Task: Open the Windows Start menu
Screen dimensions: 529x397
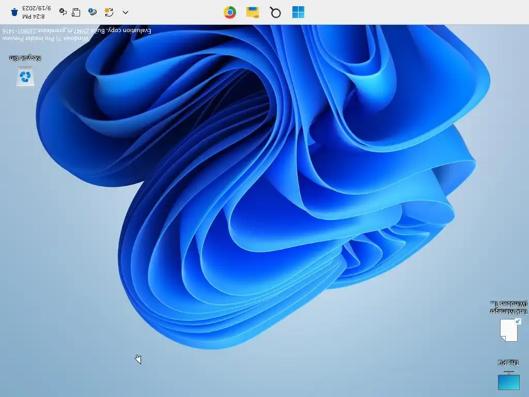Action: point(298,12)
